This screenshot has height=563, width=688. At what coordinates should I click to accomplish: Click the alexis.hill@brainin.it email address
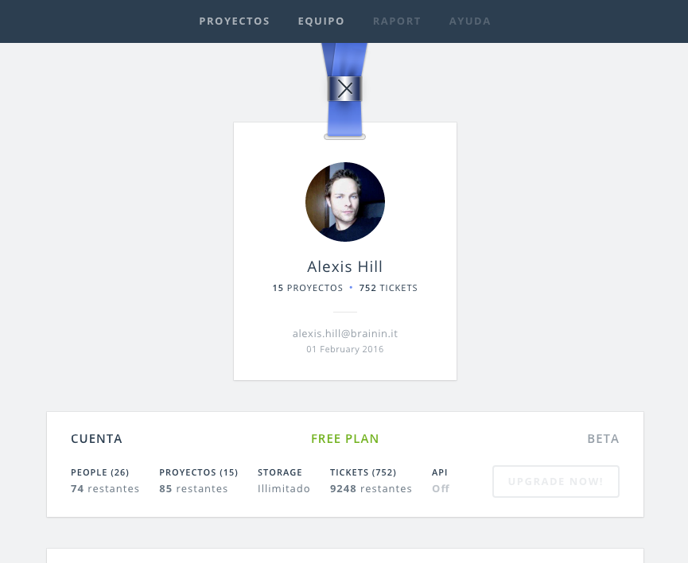345,334
